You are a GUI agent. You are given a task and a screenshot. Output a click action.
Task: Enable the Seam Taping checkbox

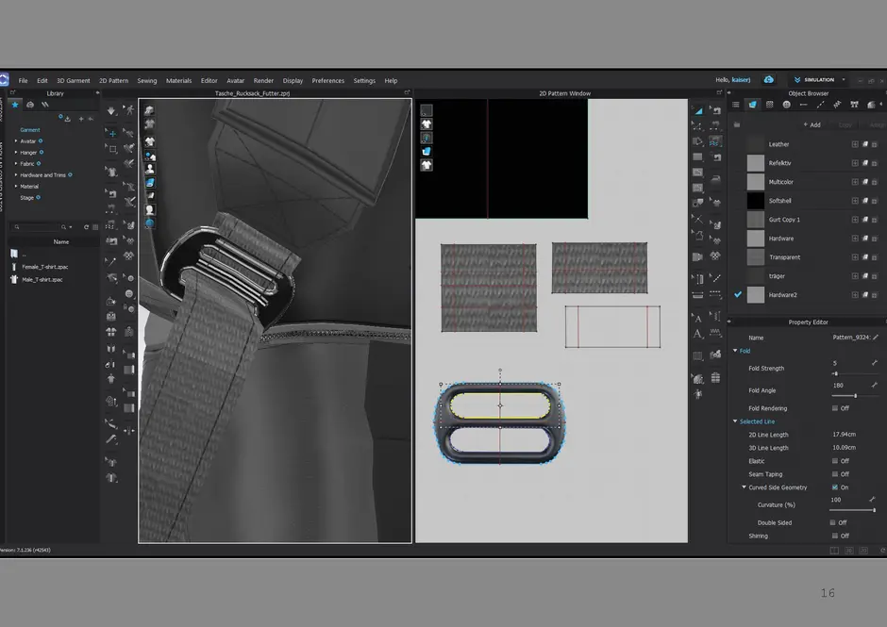tap(834, 474)
